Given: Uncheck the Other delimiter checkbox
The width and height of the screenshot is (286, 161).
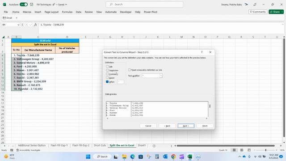Looking at the screenshot, I should [x=107, y=82].
